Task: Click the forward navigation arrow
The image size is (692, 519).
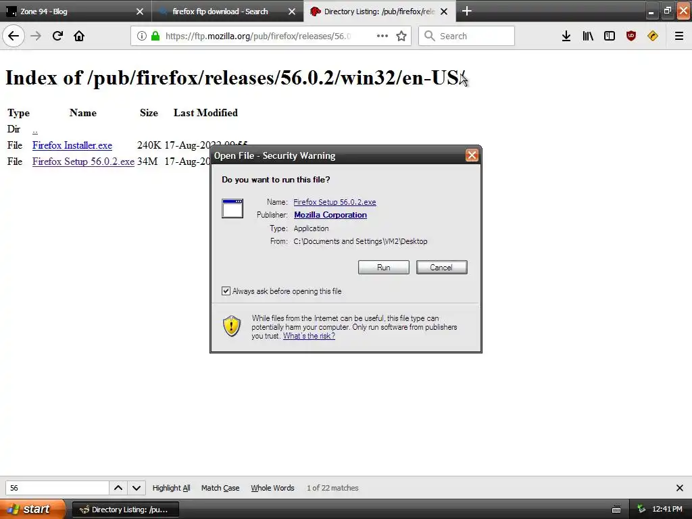Action: click(x=36, y=36)
